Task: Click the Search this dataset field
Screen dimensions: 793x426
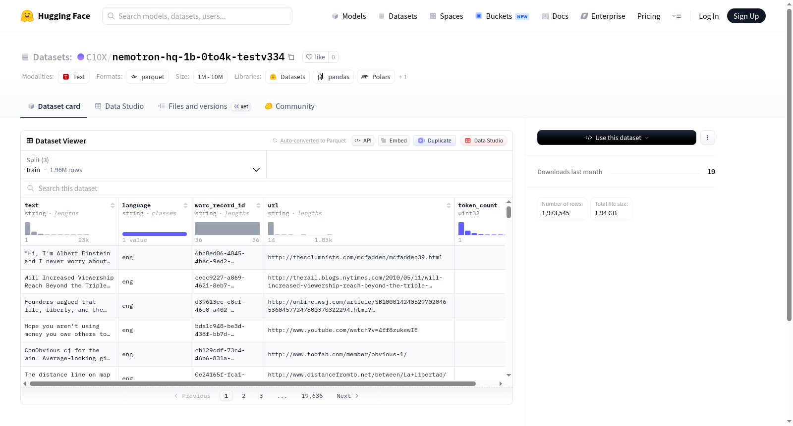Action: coord(267,188)
